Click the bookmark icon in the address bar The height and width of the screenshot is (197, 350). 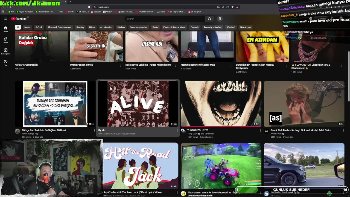pos(89,7)
